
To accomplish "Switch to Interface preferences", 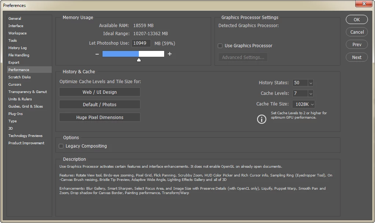I will 29,26.
